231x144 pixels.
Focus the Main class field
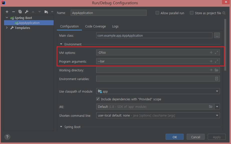click(154, 35)
